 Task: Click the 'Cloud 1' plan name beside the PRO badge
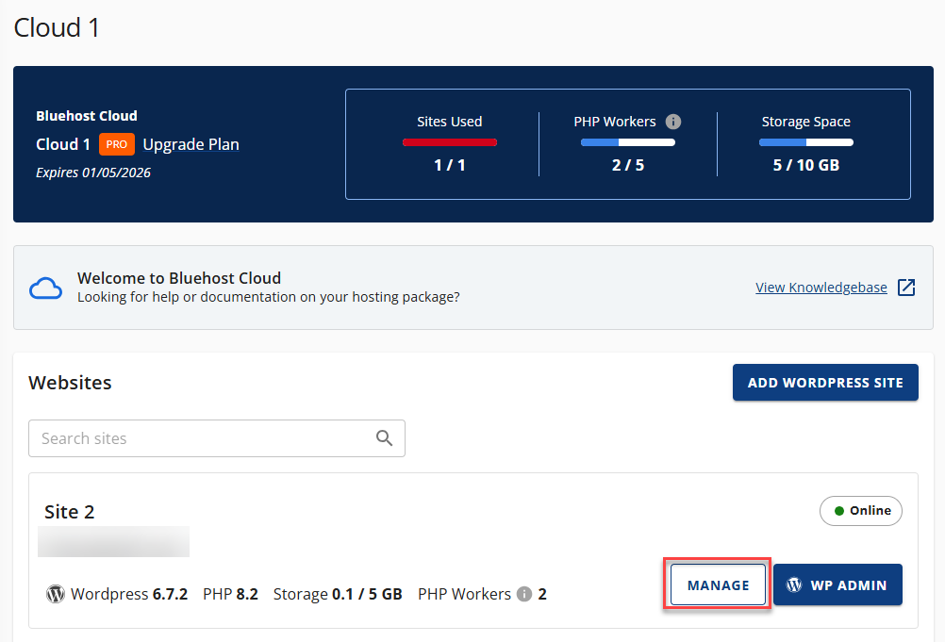coord(62,144)
